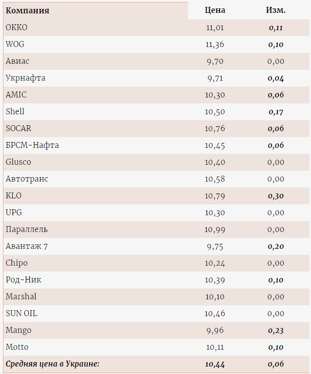Screen dimensions: 311x374
Task: Select the OKKO company row
Action: point(156,28)
